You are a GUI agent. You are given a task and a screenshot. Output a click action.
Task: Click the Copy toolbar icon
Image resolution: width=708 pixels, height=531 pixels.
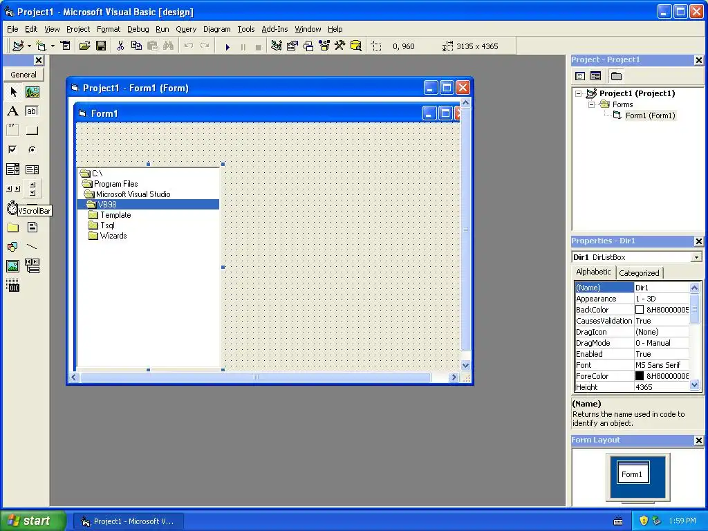pyautogui.click(x=136, y=46)
